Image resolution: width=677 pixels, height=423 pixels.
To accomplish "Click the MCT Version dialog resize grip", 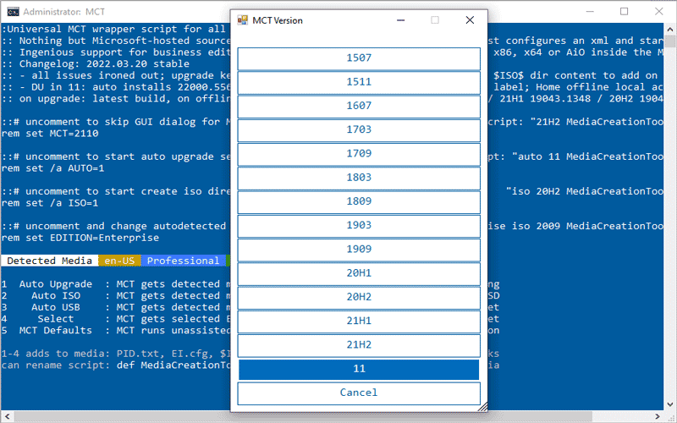I will pyautogui.click(x=483, y=407).
